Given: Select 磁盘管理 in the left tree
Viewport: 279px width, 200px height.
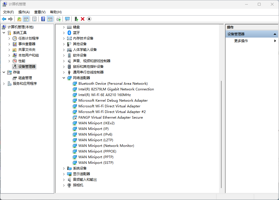Looking at the screenshot, I should 25,78.
